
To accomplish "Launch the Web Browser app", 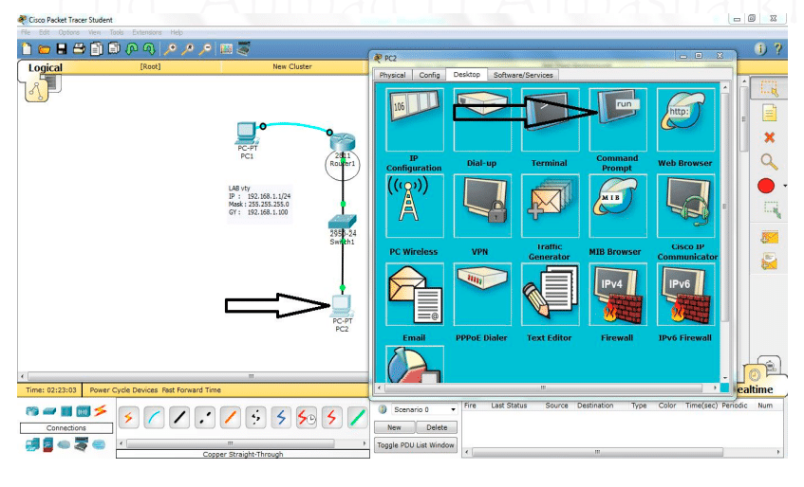I will click(685, 119).
